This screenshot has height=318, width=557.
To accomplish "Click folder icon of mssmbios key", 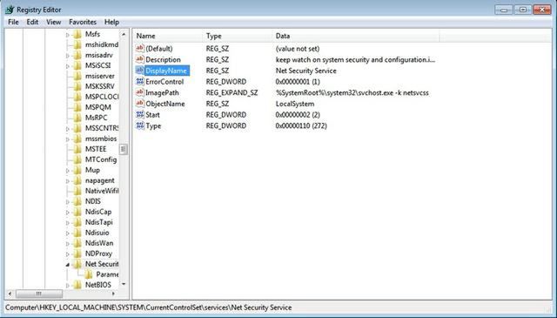I will click(x=77, y=139).
